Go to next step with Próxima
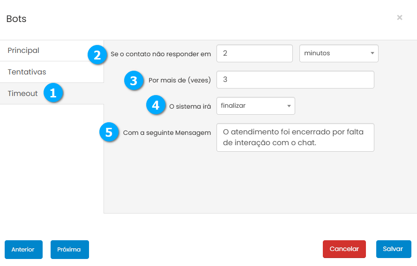Image resolution: width=417 pixels, height=266 pixels. pyautogui.click(x=69, y=250)
